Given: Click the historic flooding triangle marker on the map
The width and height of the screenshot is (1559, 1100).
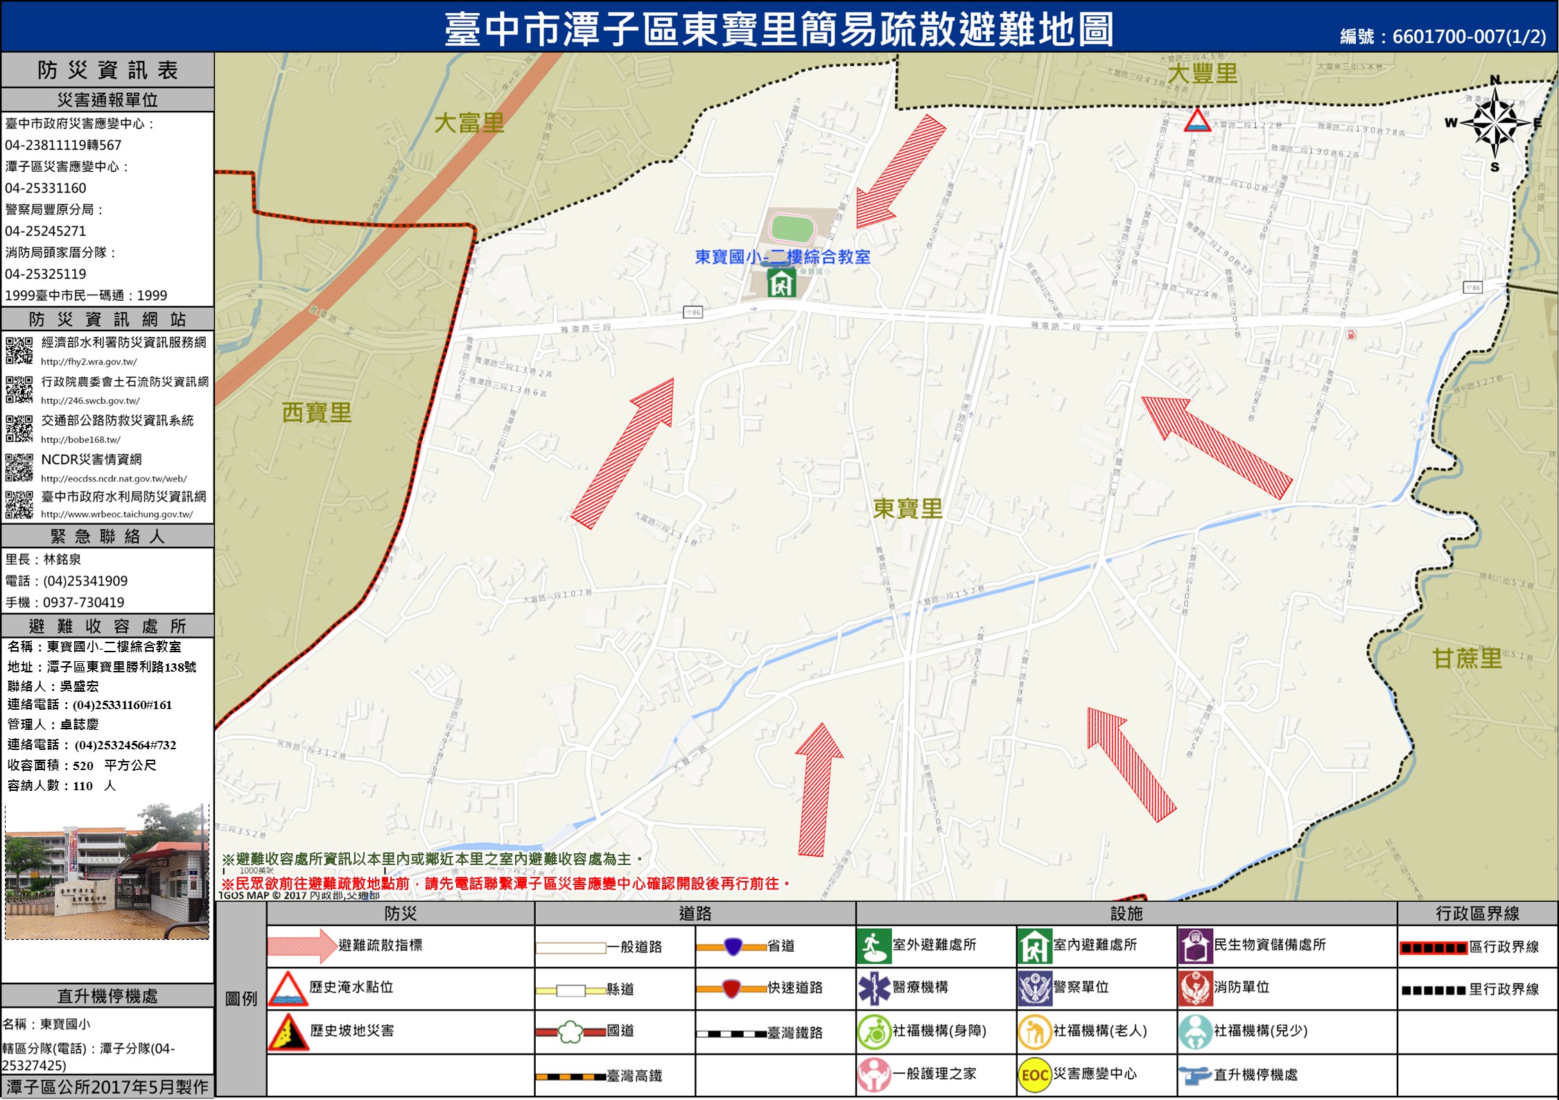Looking at the screenshot, I should click(x=1197, y=121).
